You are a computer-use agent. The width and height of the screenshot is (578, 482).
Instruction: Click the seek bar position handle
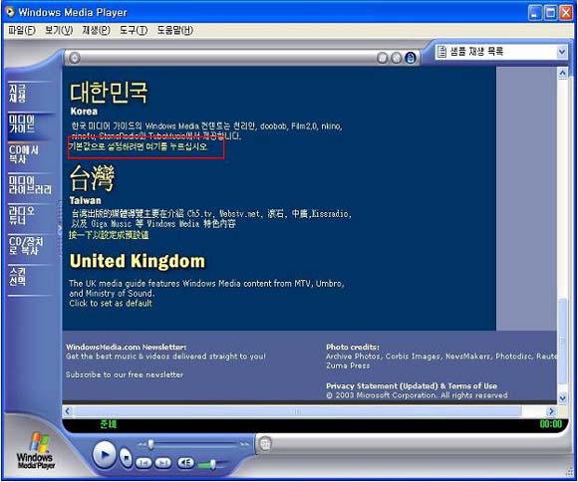pos(150,445)
